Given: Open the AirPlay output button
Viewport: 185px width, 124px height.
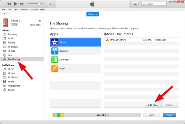Looking at the screenshot, I should tap(50, 4).
